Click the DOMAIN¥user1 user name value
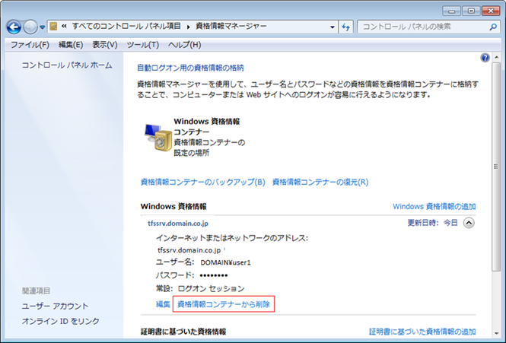Image resolution: width=506 pixels, height=343 pixels. [x=225, y=262]
